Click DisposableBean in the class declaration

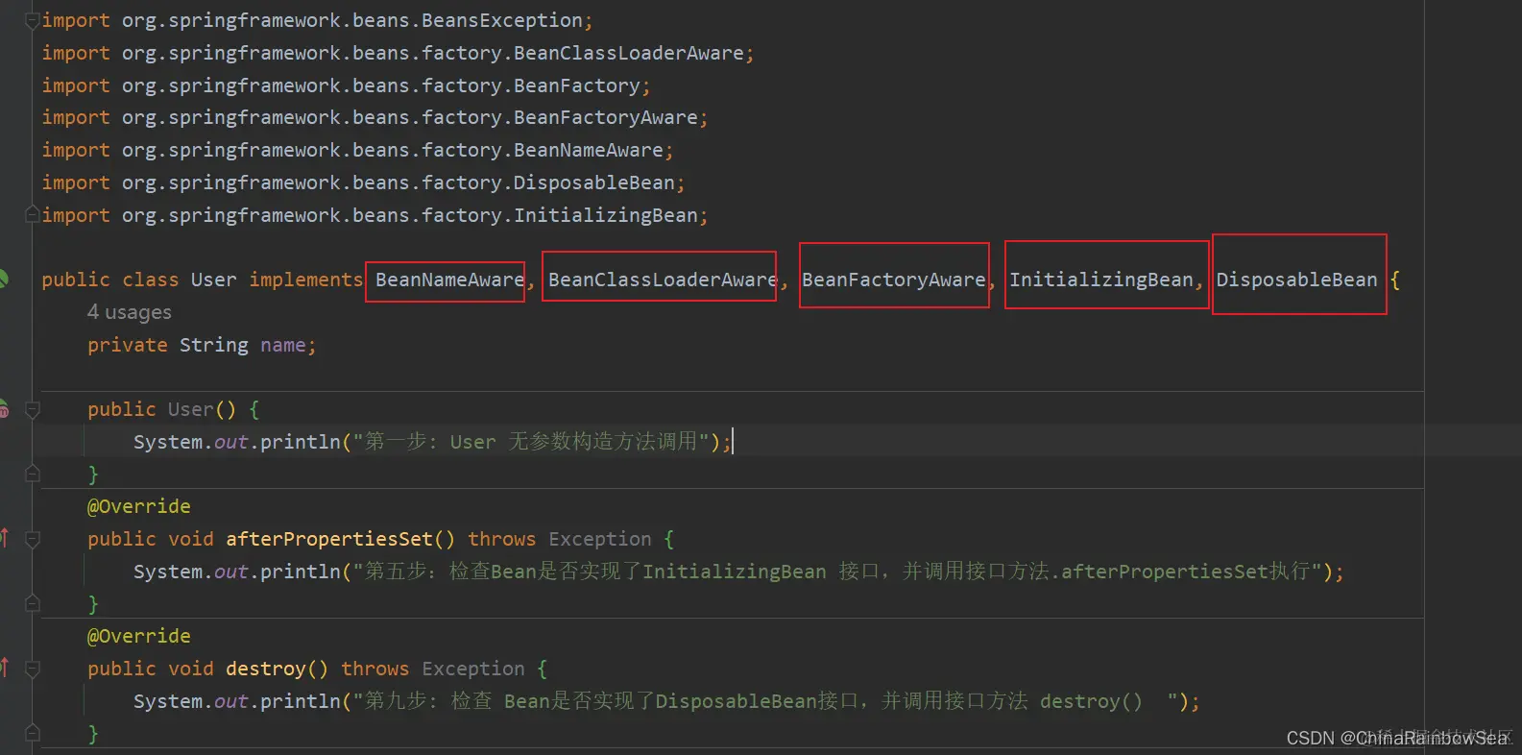coord(1296,280)
